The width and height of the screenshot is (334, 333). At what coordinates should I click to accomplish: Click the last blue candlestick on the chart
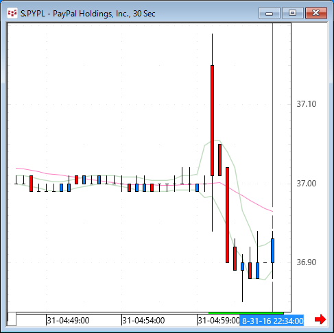pos(272,251)
